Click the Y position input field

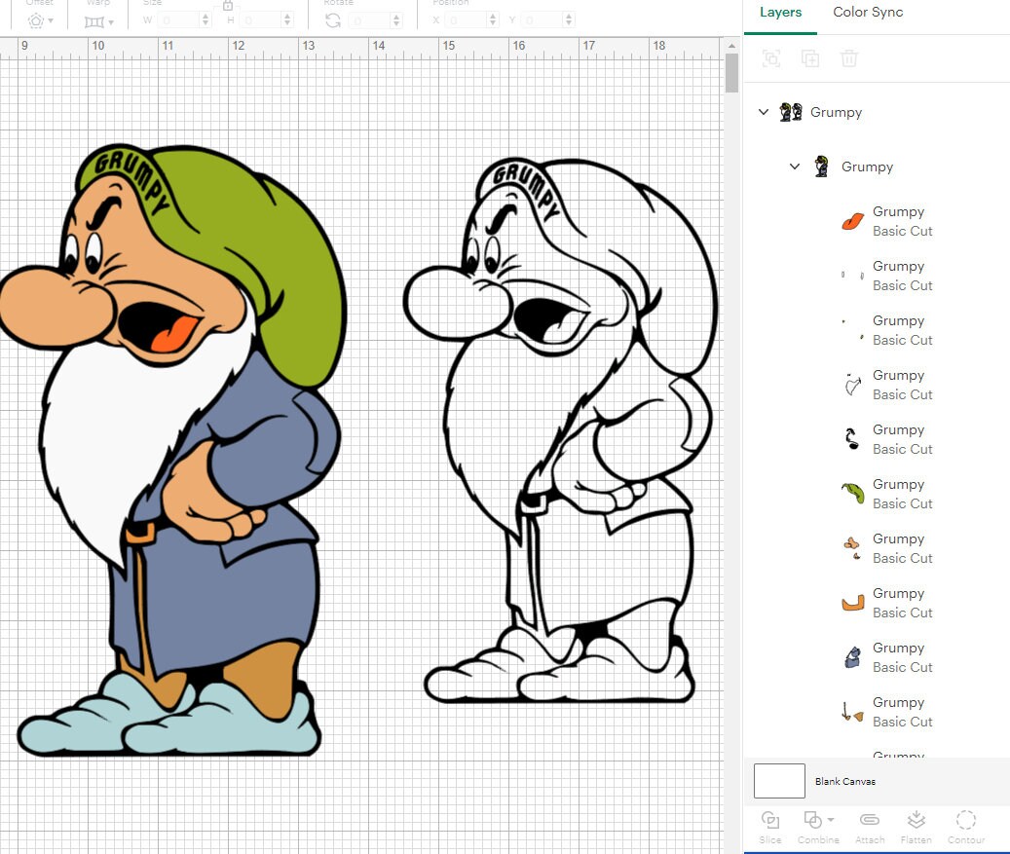point(542,20)
